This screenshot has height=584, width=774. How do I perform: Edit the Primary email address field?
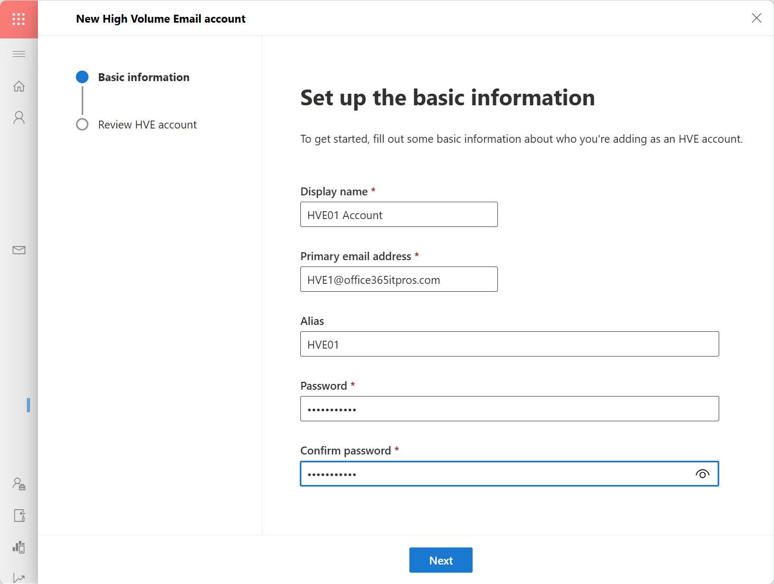399,279
